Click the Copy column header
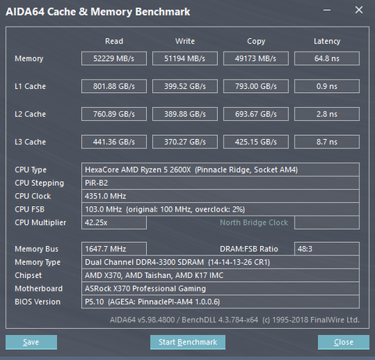The image size is (375, 360). [256, 41]
